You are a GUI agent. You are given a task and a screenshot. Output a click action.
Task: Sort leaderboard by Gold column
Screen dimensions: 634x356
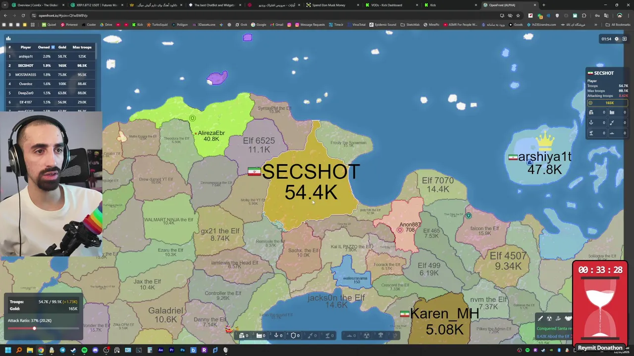pos(62,47)
